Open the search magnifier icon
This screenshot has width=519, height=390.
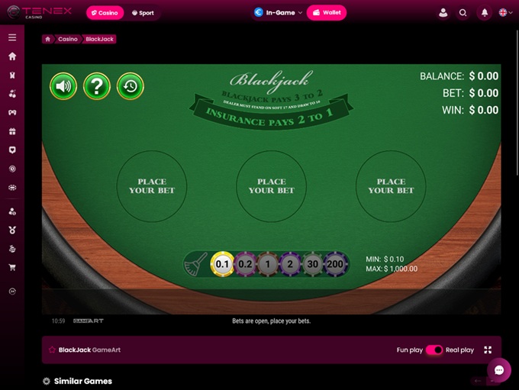tap(463, 13)
